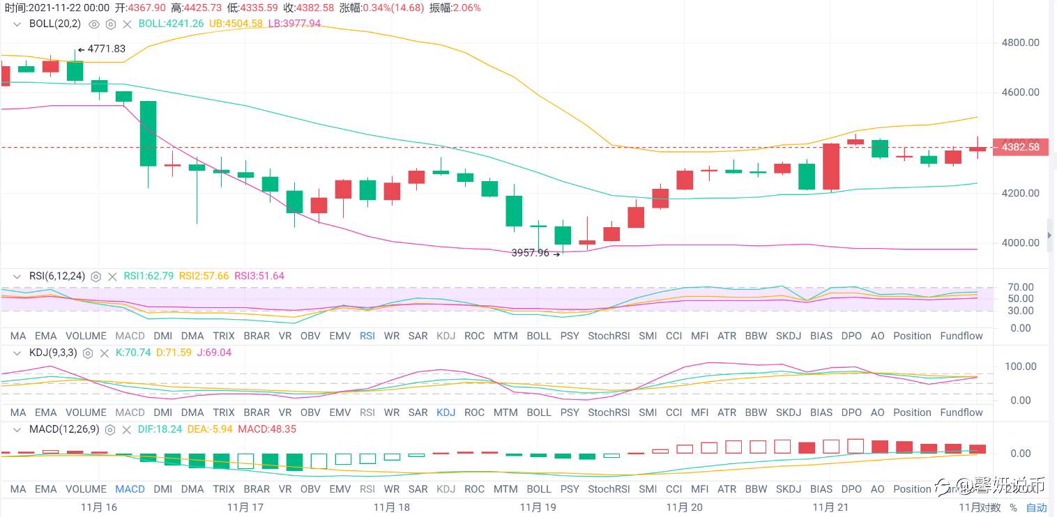
Task: Select SMI tab in MACD panel bar
Action: tap(648, 489)
